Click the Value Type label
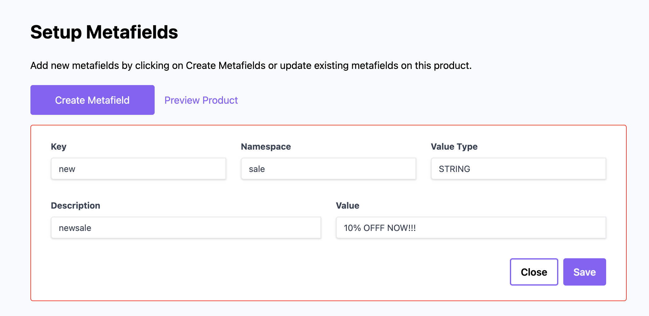 coord(454,147)
